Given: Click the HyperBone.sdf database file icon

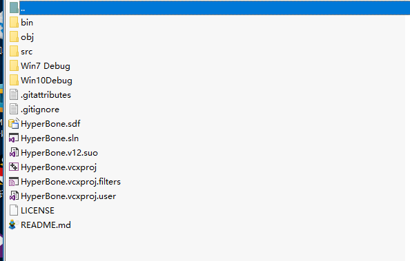Looking at the screenshot, I should tap(14, 124).
